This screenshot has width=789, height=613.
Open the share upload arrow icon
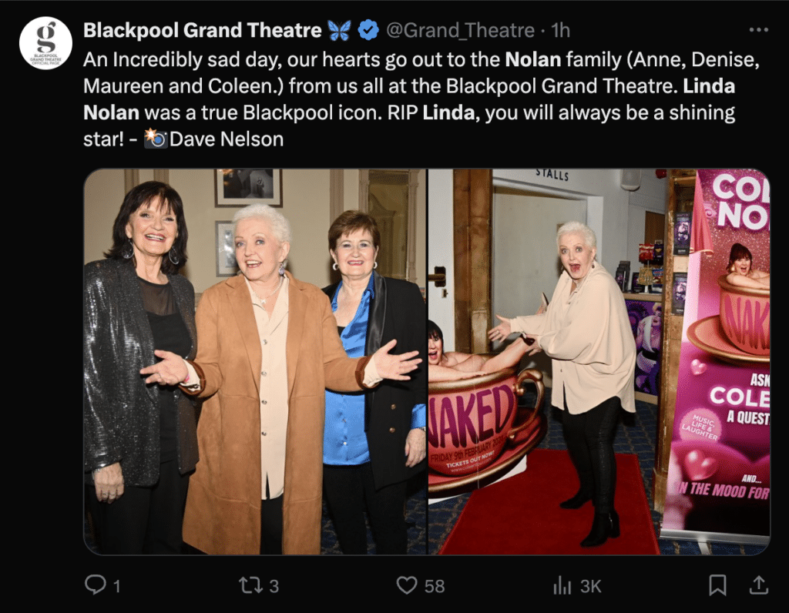[759, 585]
